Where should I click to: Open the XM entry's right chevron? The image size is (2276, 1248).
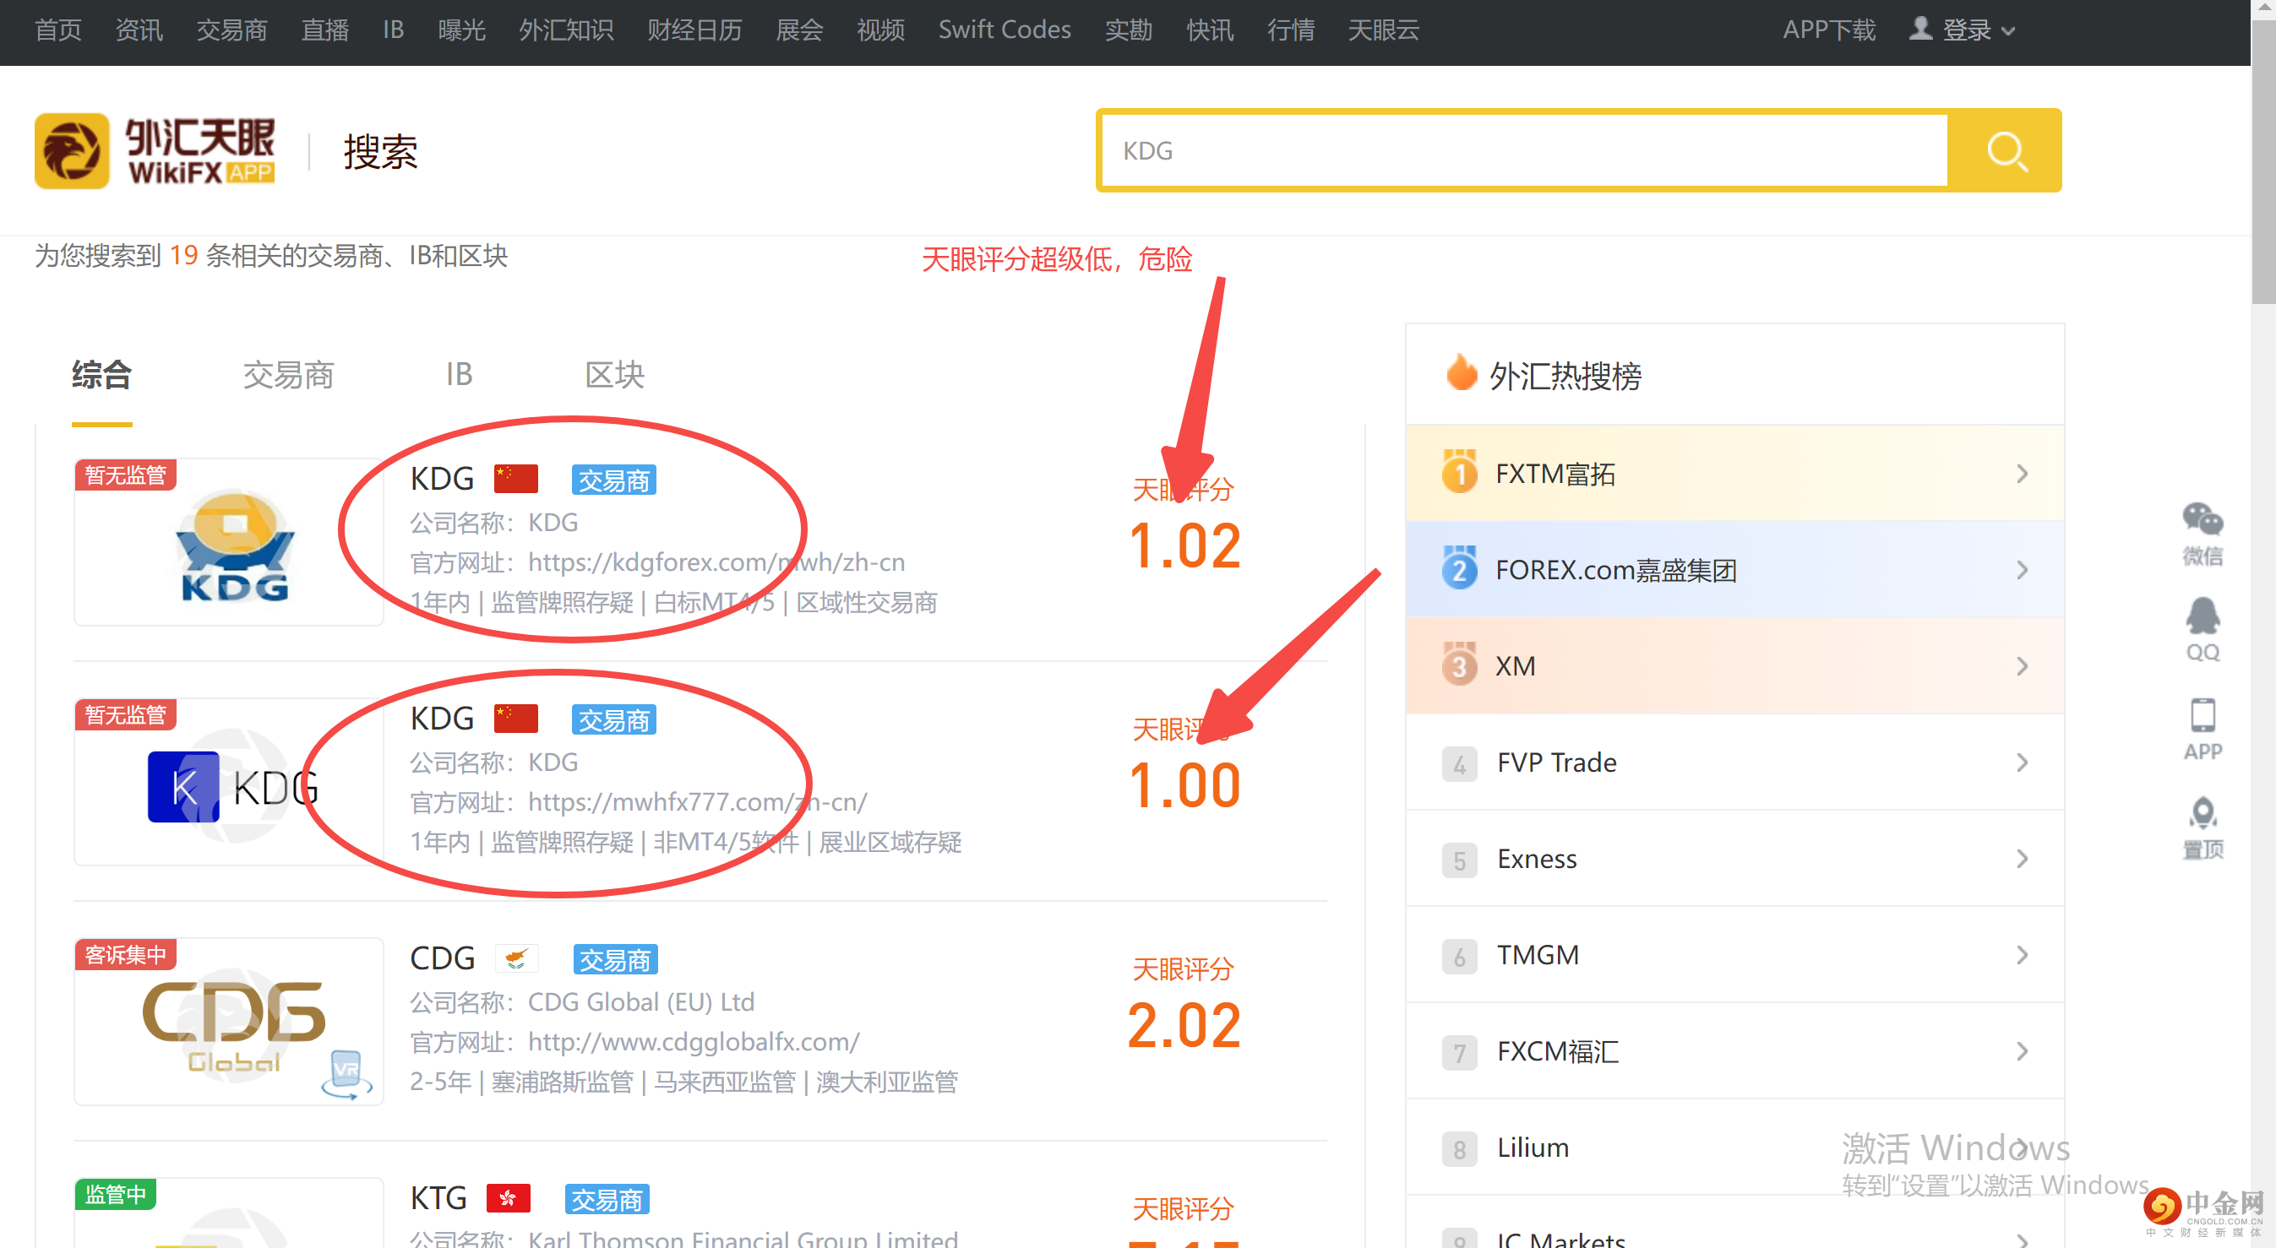(x=2023, y=665)
